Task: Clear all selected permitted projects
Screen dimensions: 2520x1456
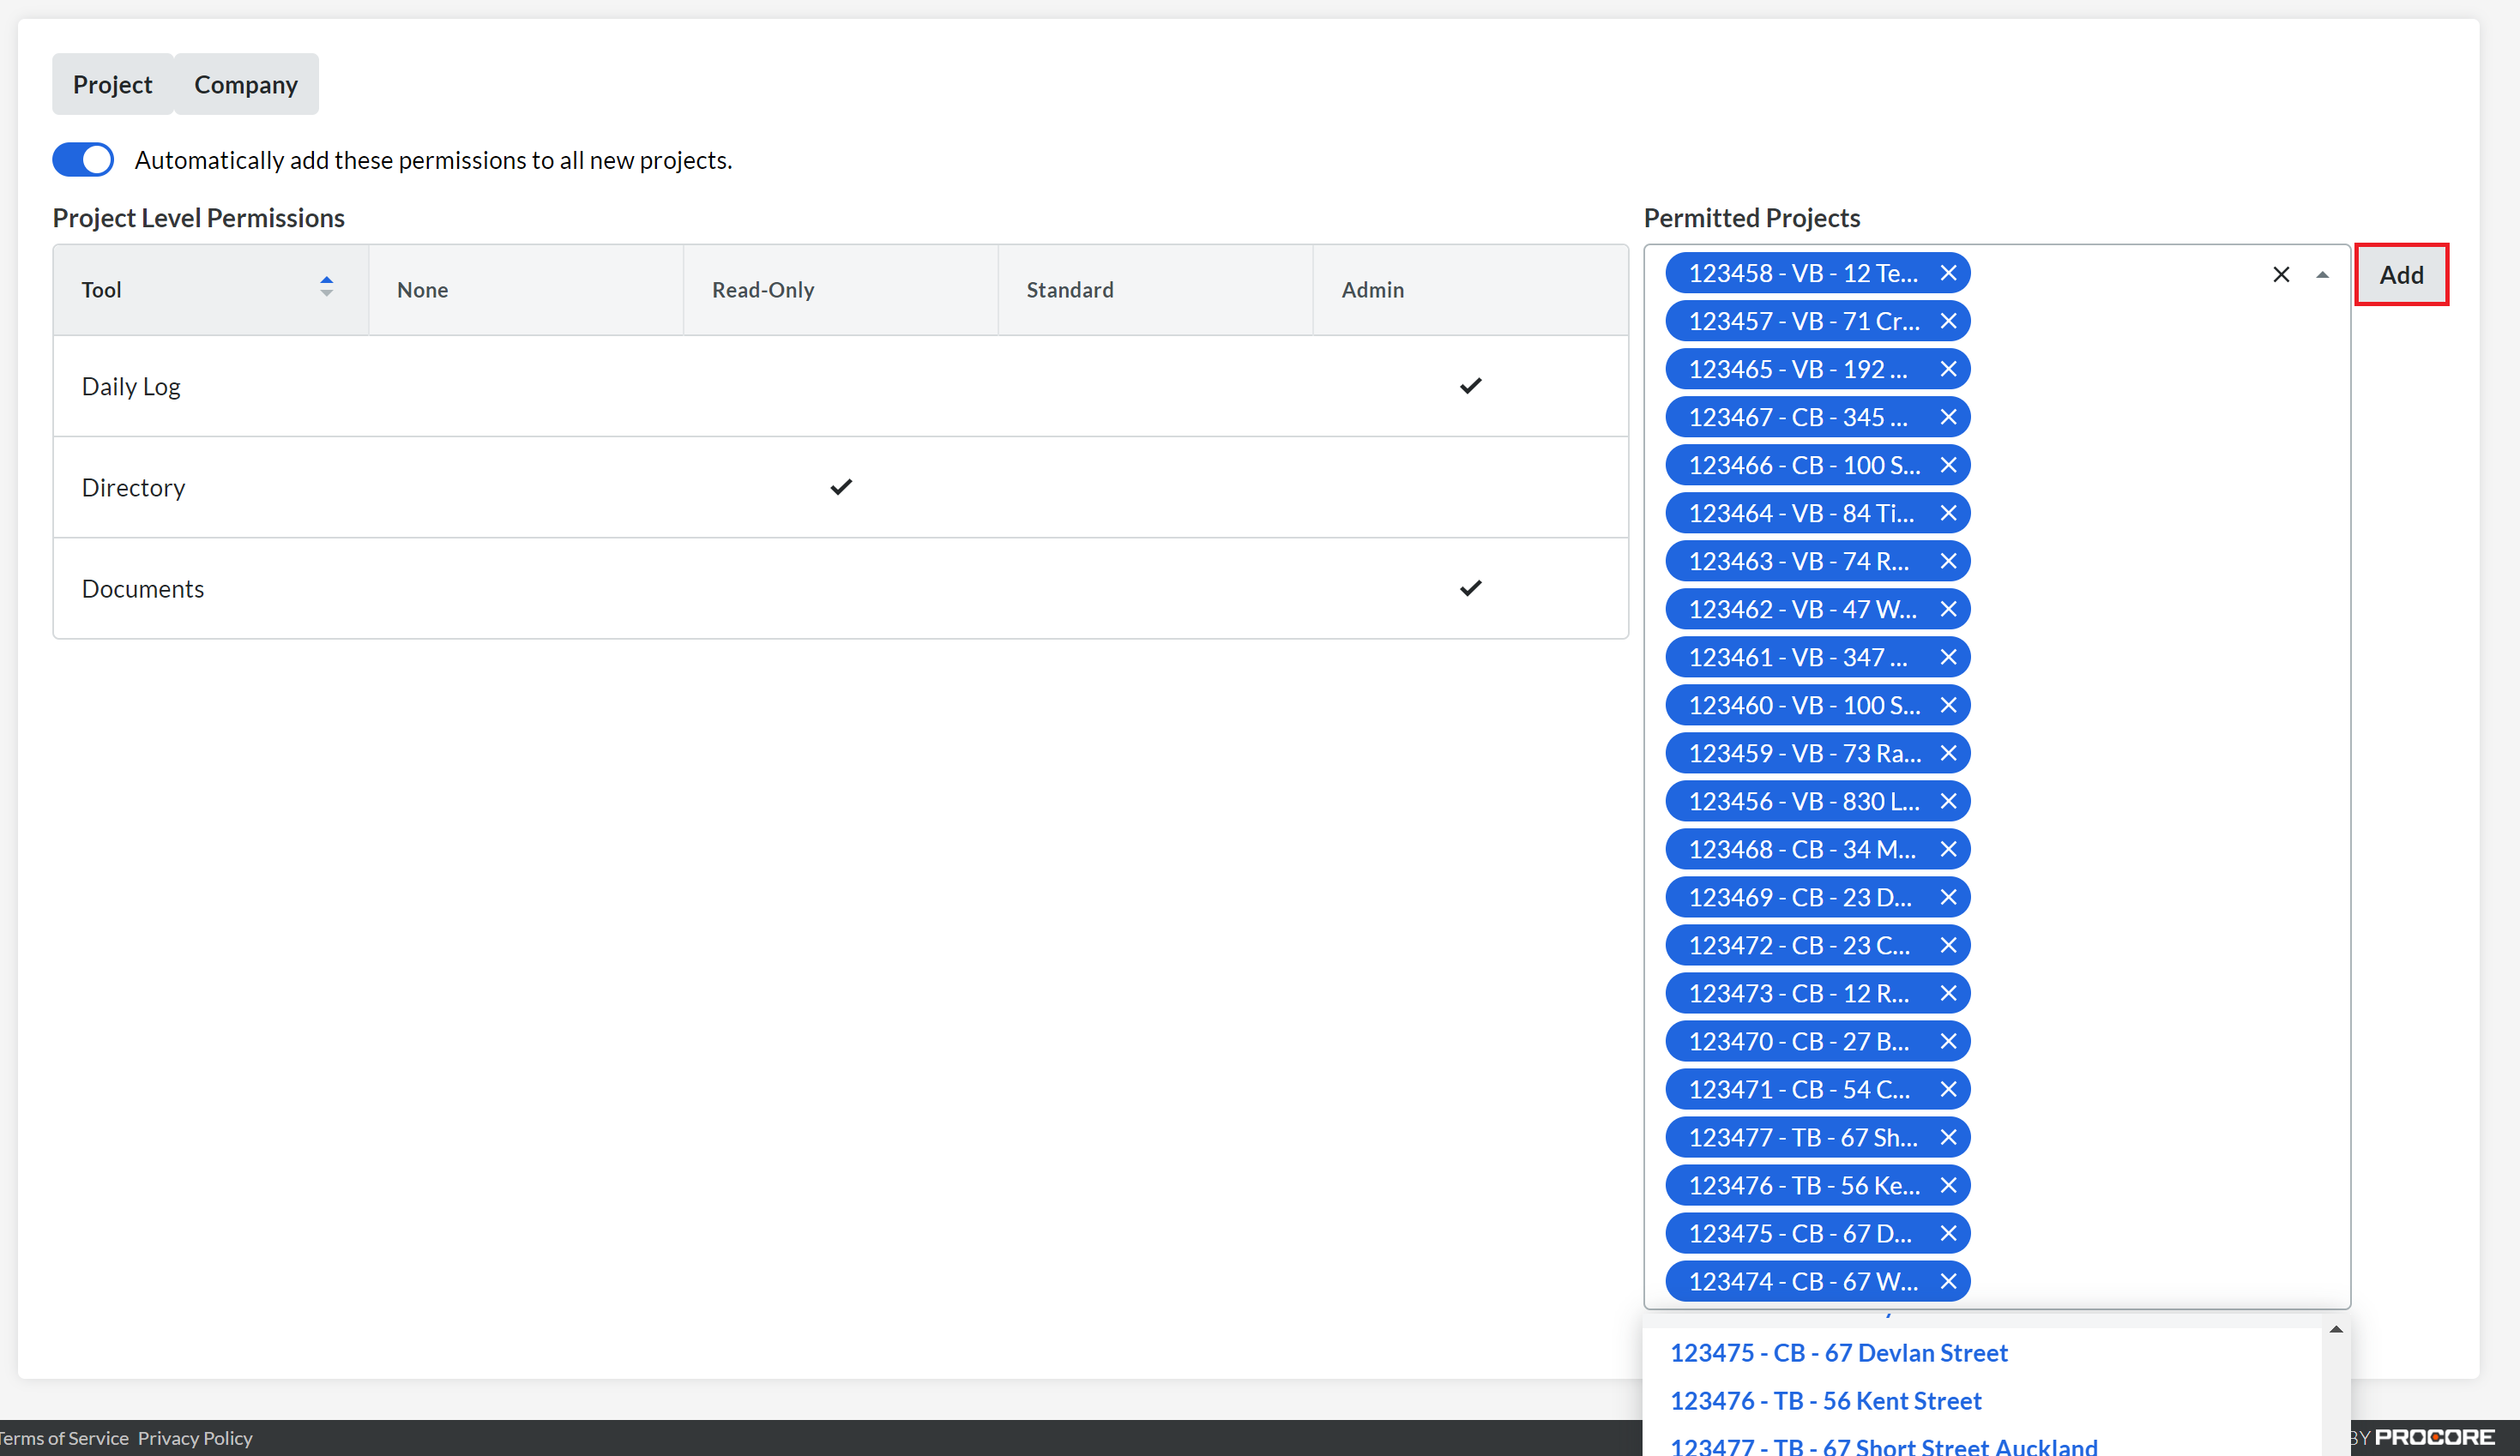Action: tap(2281, 274)
